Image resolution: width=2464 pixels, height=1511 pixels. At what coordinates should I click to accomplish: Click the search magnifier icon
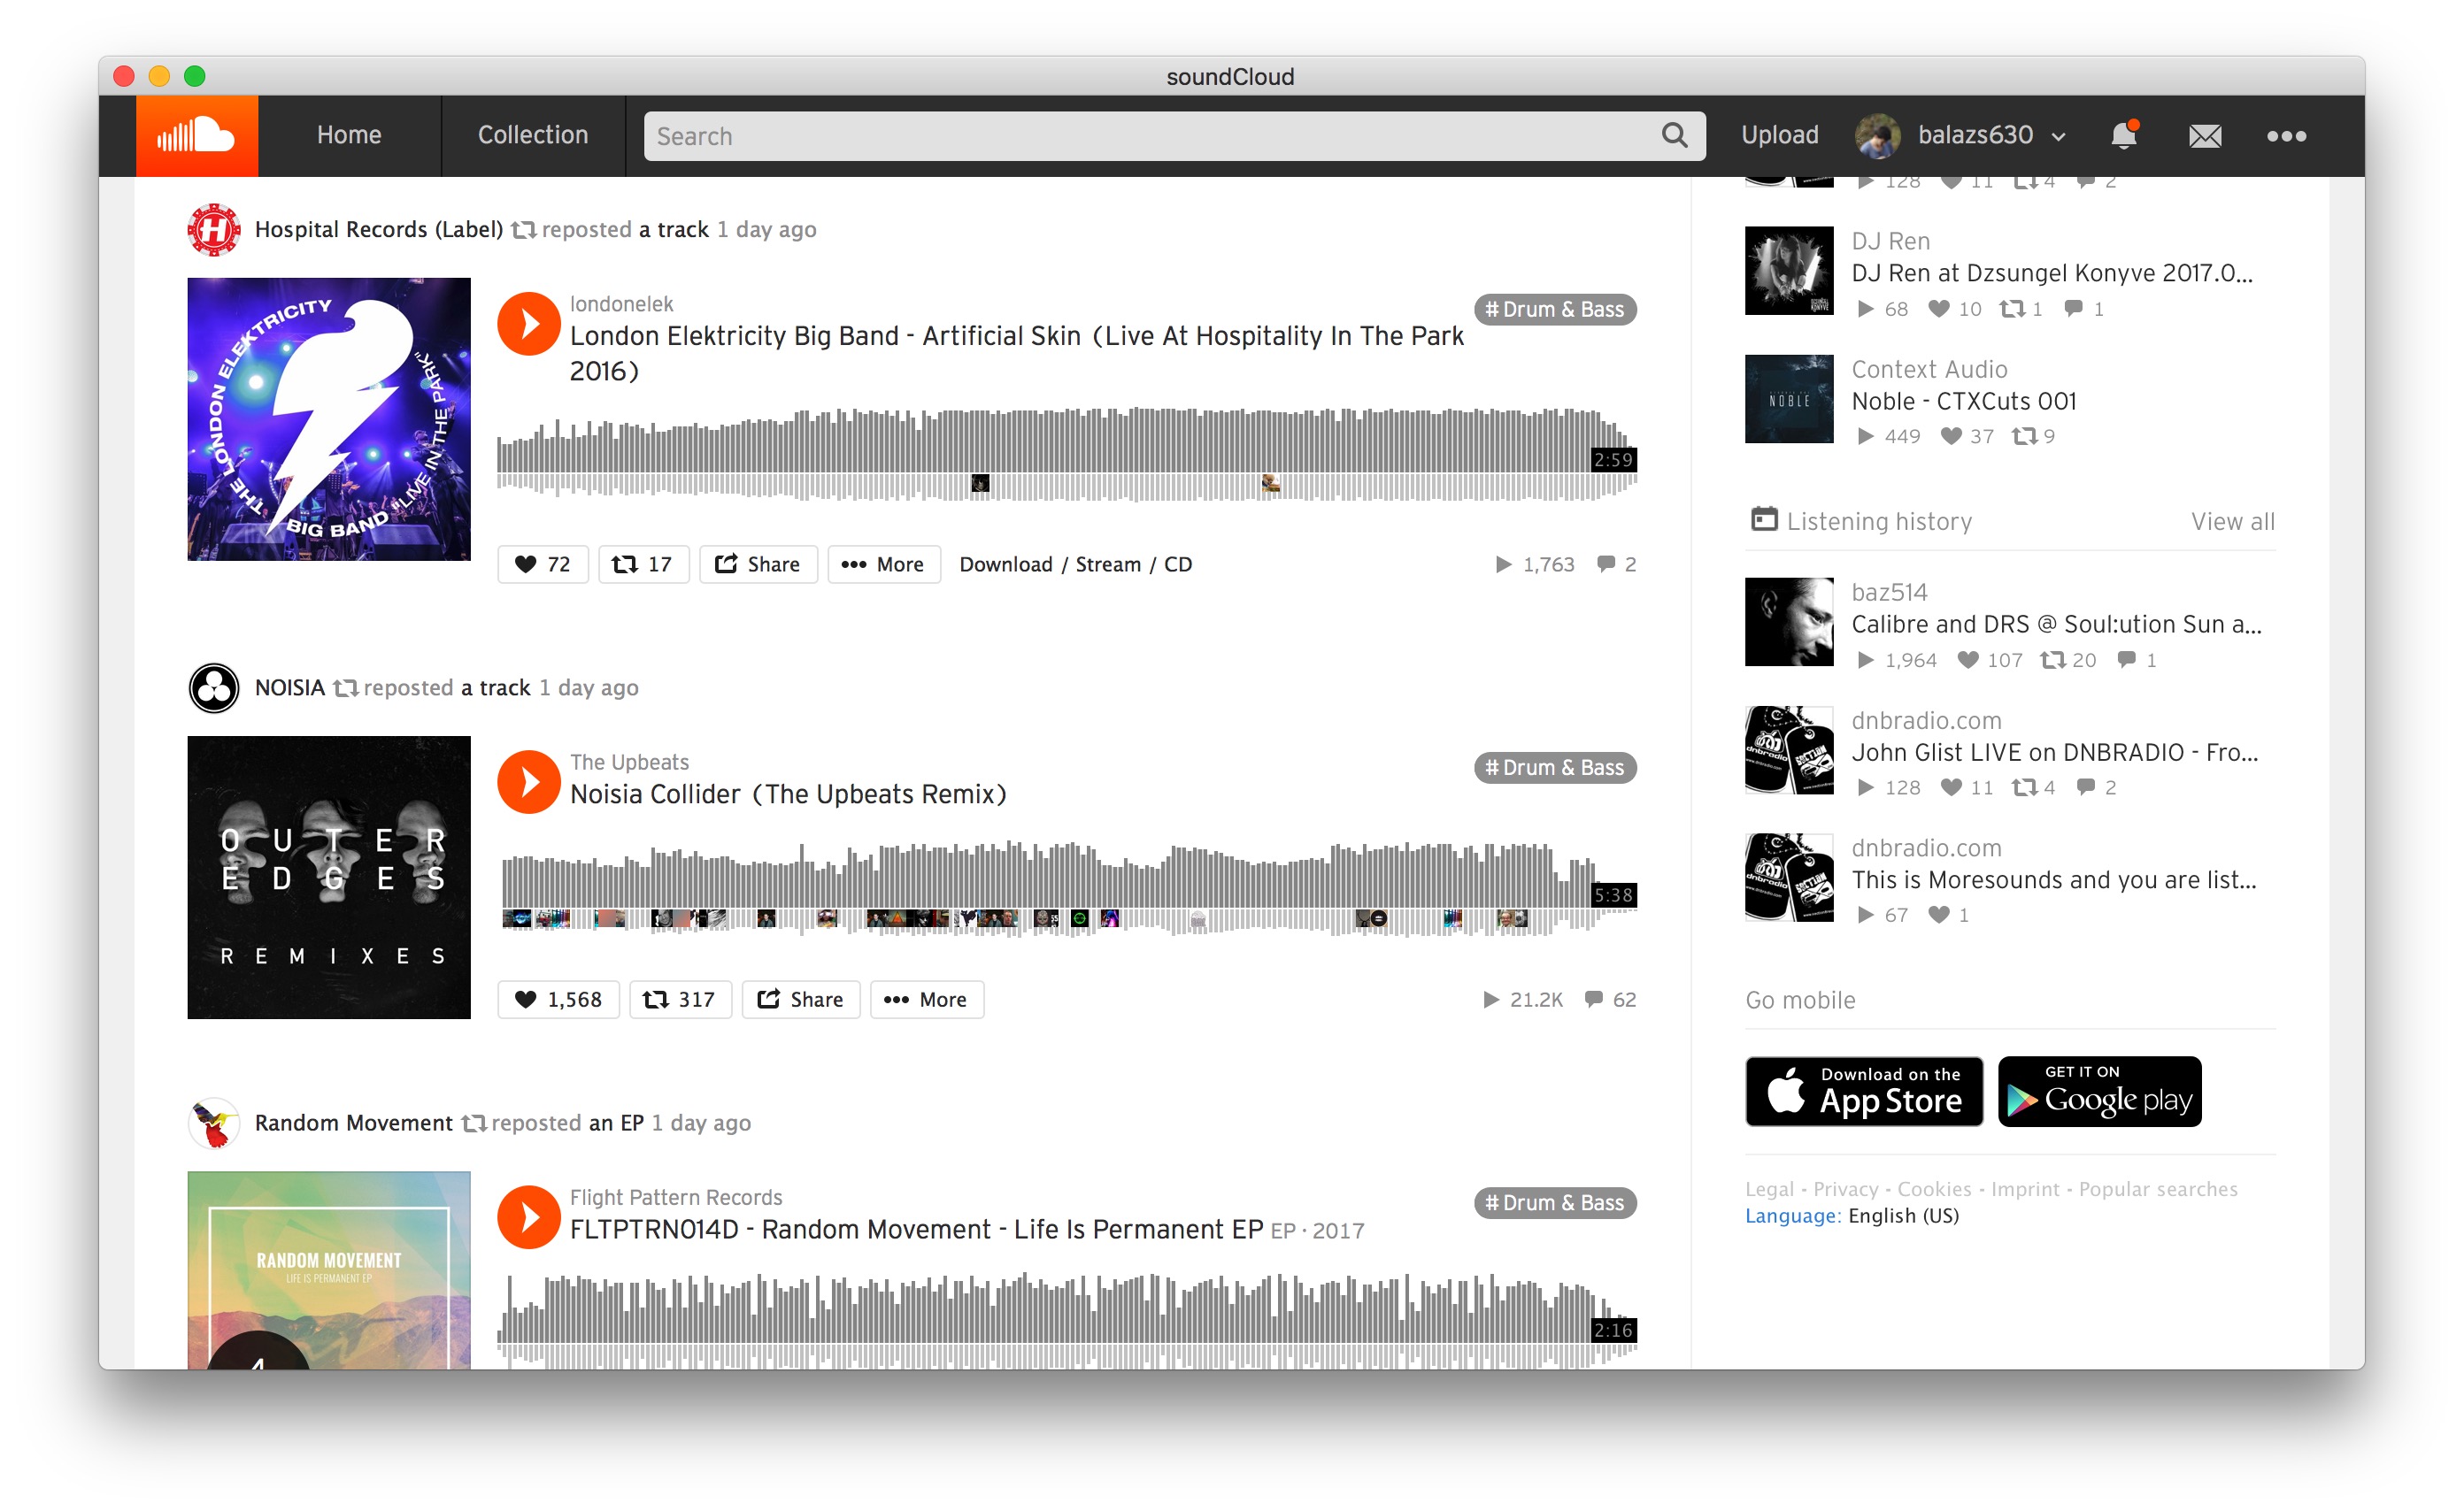[1675, 134]
